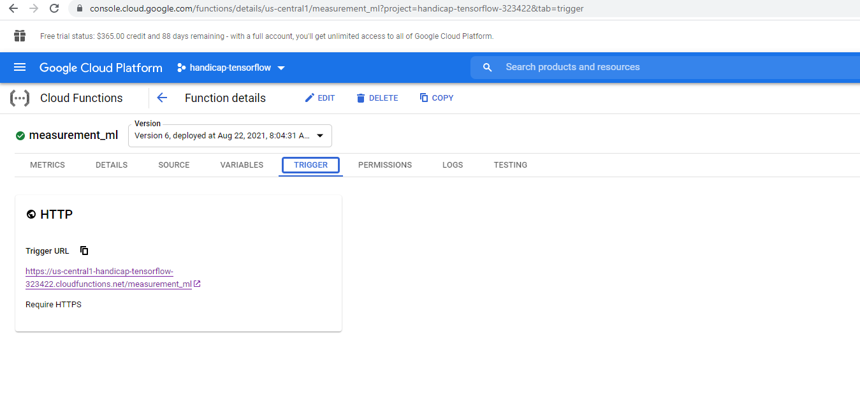860x408 pixels.
Task: Click the Free trial status message
Action: click(266, 36)
